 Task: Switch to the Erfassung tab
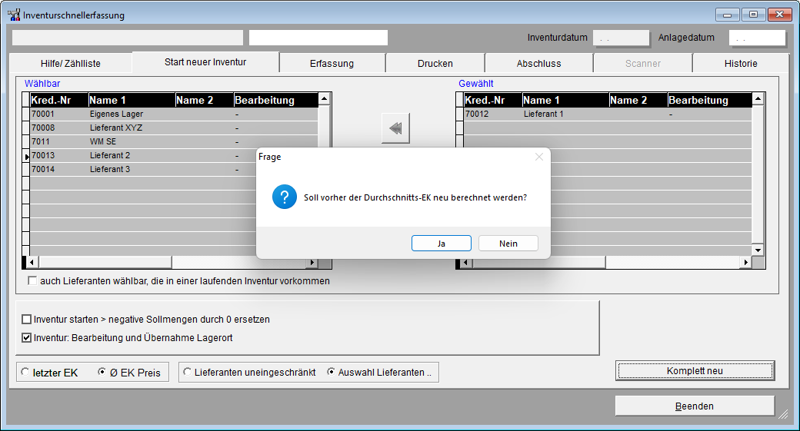[332, 64]
